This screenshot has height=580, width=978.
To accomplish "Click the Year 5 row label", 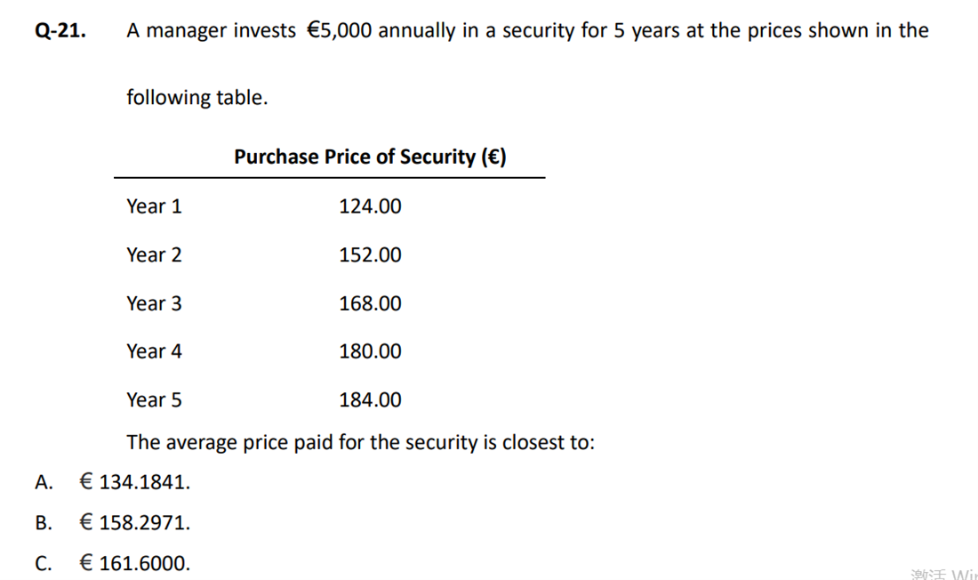I will click(x=154, y=399).
